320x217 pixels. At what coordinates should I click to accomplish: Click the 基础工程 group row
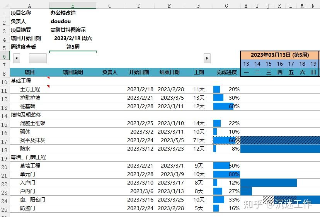[x=30, y=81]
